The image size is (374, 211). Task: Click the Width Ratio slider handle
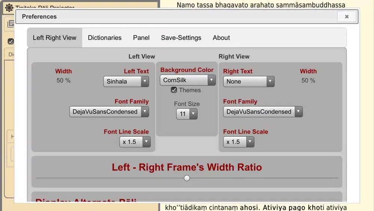pyautogui.click(x=187, y=178)
